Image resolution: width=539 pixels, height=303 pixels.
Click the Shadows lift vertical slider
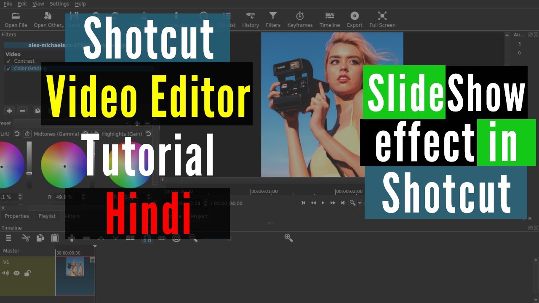pyautogui.click(x=29, y=165)
